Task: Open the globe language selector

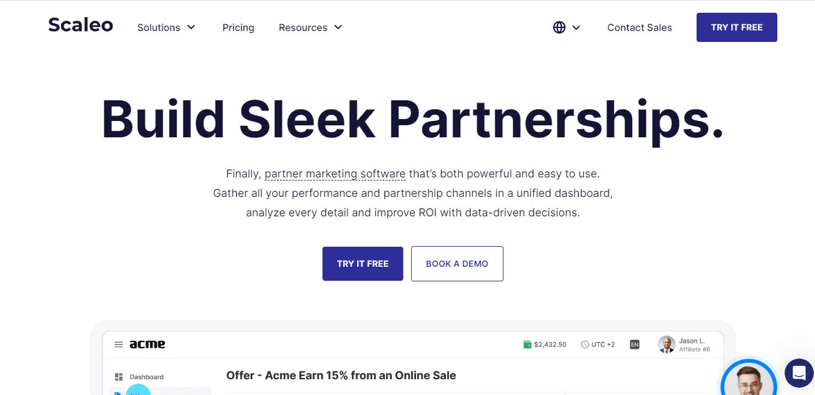Action: (559, 27)
